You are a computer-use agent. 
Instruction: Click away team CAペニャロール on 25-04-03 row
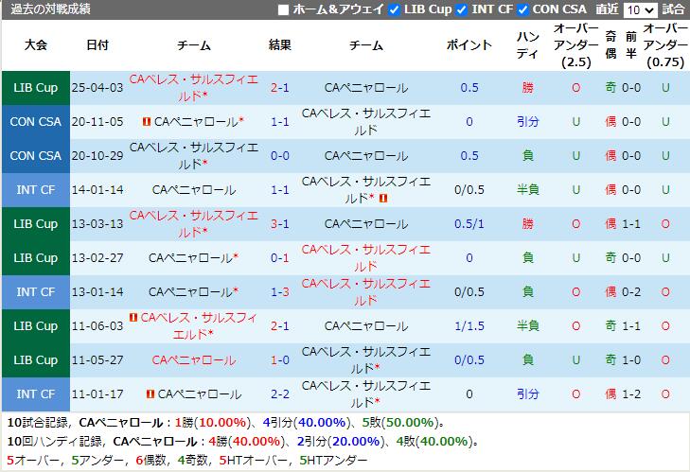(366, 88)
